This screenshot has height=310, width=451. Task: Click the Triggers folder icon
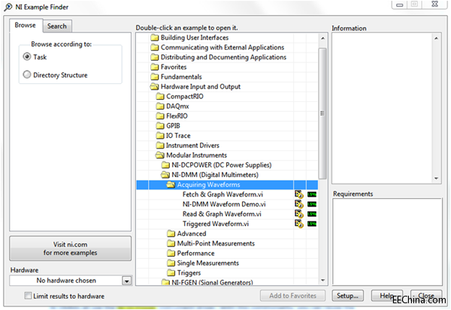point(171,273)
